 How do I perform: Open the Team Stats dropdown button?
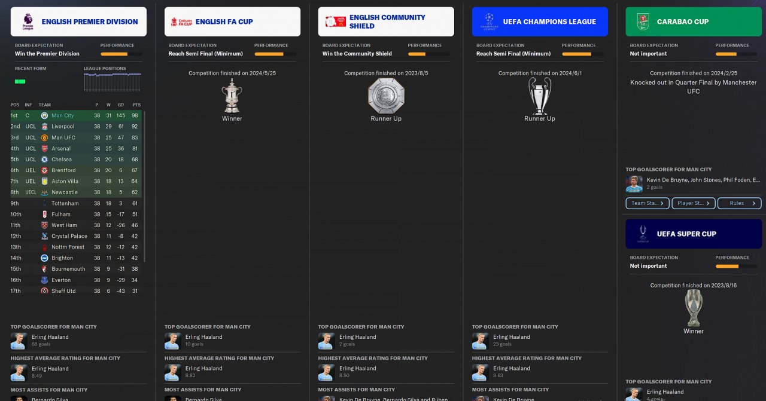tap(648, 203)
